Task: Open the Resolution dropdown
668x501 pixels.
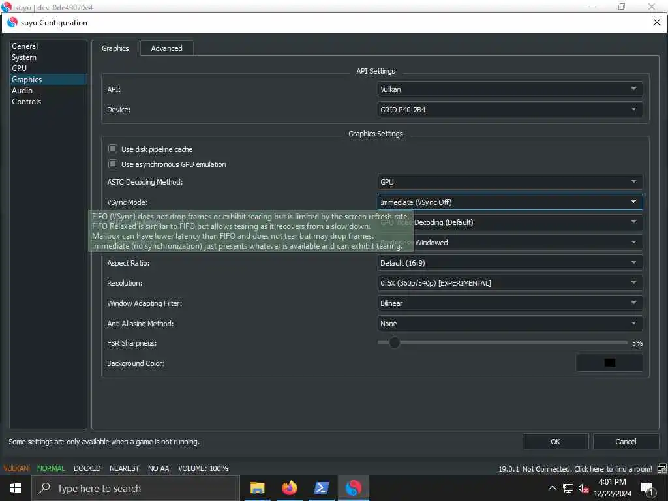Action: (x=510, y=283)
